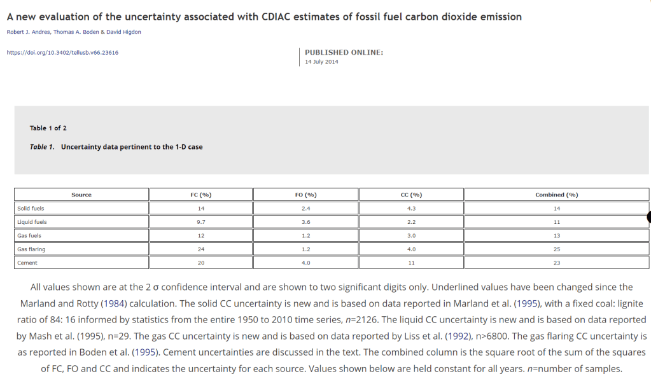Click the FC (%) column header
This screenshot has height=388, width=651.
201,195
